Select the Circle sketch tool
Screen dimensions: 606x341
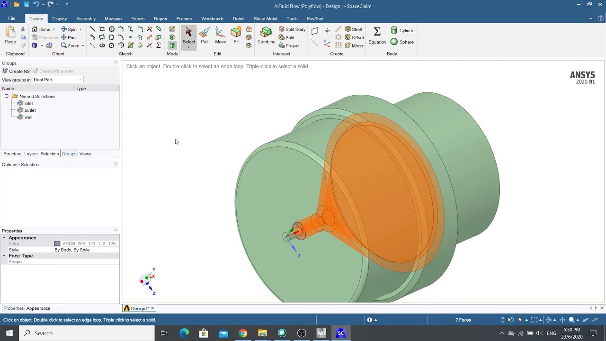coord(111,29)
